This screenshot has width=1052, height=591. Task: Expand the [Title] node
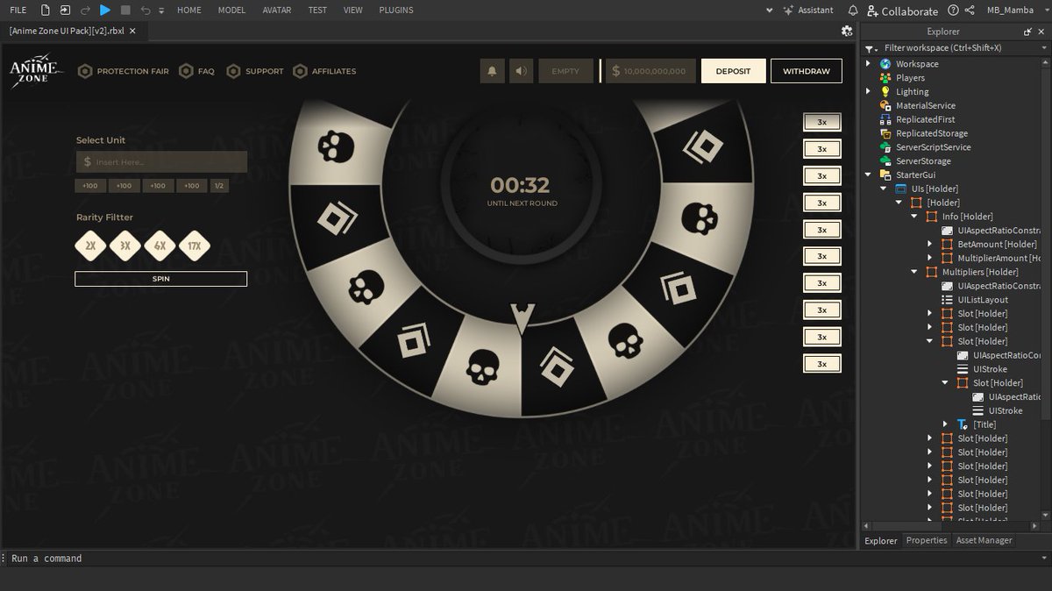[x=945, y=424]
